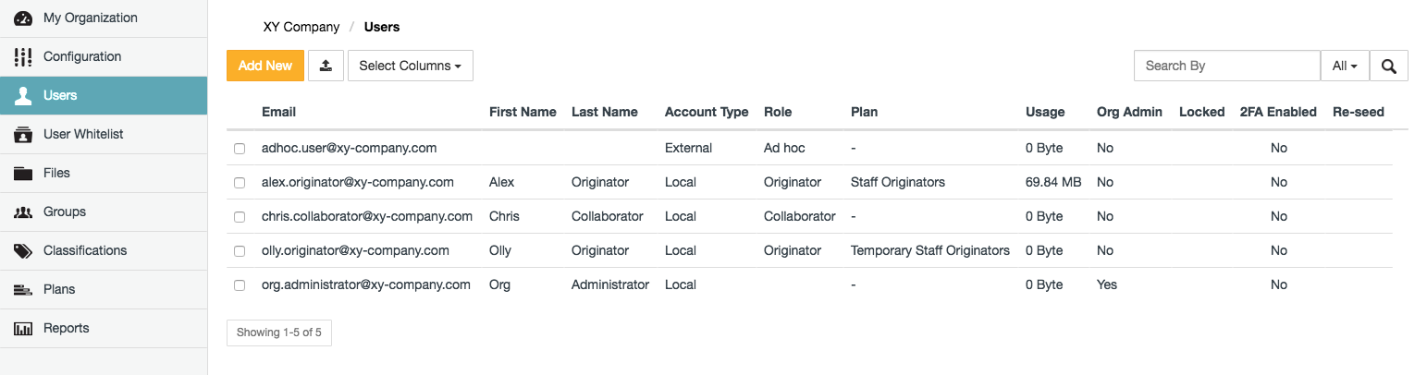
Task: Select checkbox for alex.originator@xy-company.com
Action: tap(240, 183)
